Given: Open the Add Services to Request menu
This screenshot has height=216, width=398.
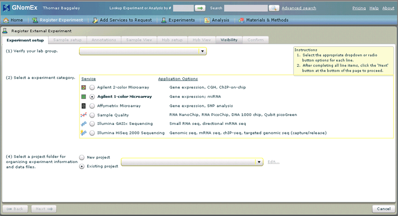Looking at the screenshot, I should coord(122,20).
